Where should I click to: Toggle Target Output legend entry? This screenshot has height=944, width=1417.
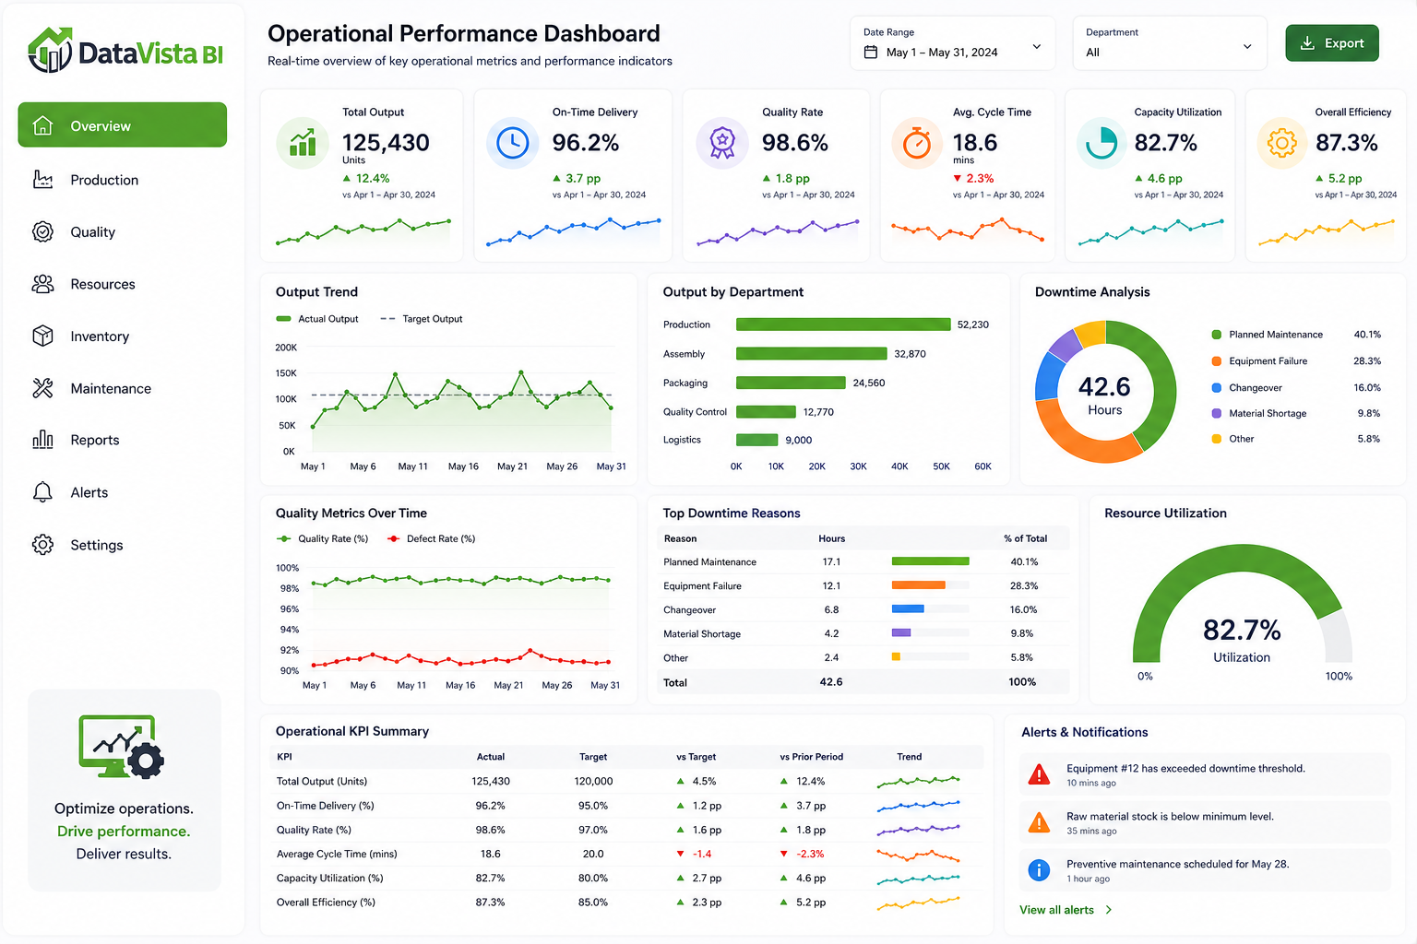[x=422, y=319]
